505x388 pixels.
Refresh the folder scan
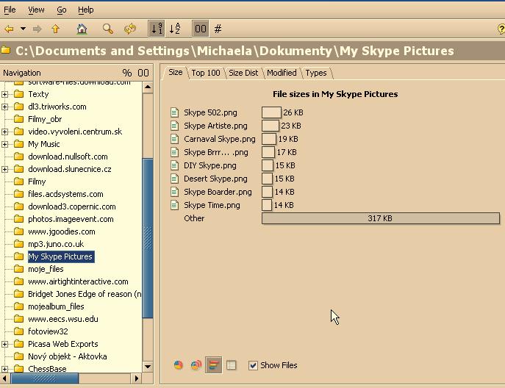[130, 29]
